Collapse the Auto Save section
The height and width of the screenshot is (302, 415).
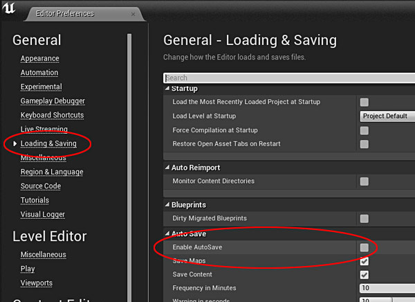coord(167,233)
